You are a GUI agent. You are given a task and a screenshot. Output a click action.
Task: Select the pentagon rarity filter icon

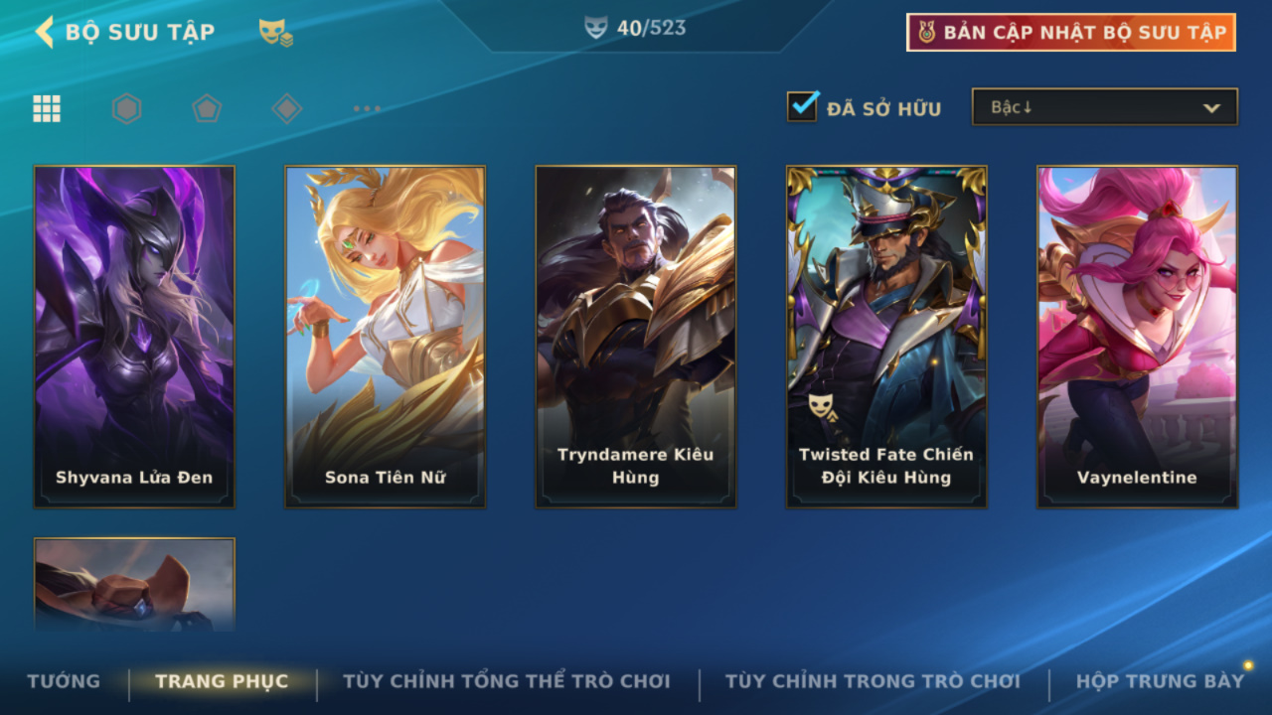(207, 108)
